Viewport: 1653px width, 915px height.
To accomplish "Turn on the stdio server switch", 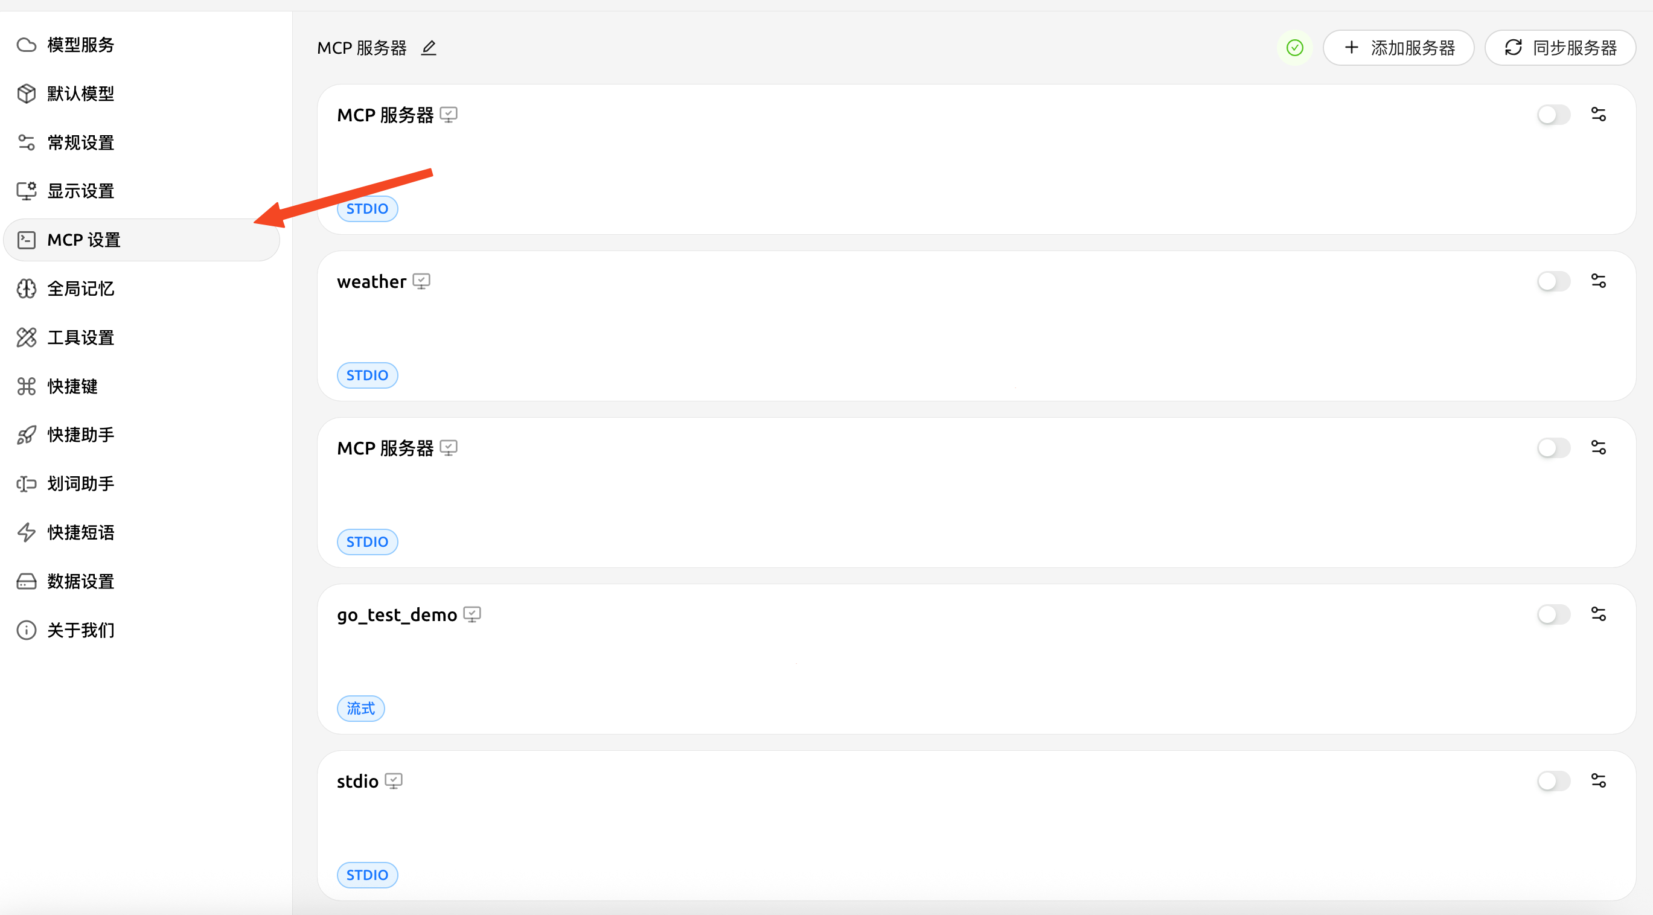I will pyautogui.click(x=1553, y=781).
